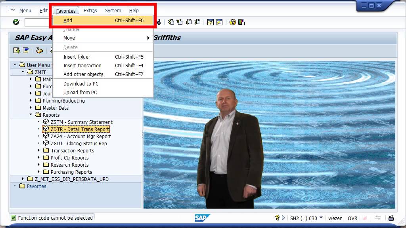Click the status bar yellow help icon
Image resolution: width=406 pixels, height=228 pixels.
(277, 218)
